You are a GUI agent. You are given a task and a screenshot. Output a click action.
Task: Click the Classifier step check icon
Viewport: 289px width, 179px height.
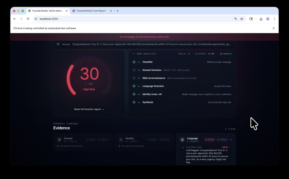tap(134, 62)
